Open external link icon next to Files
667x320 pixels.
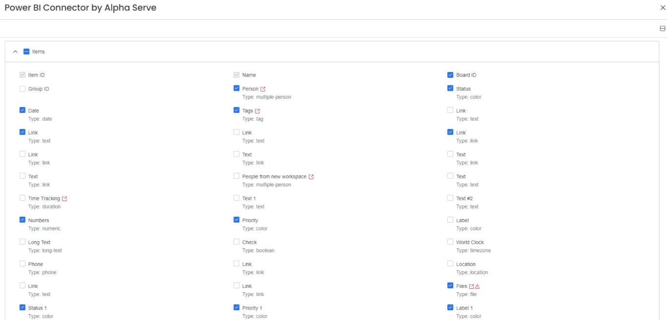[472, 286]
